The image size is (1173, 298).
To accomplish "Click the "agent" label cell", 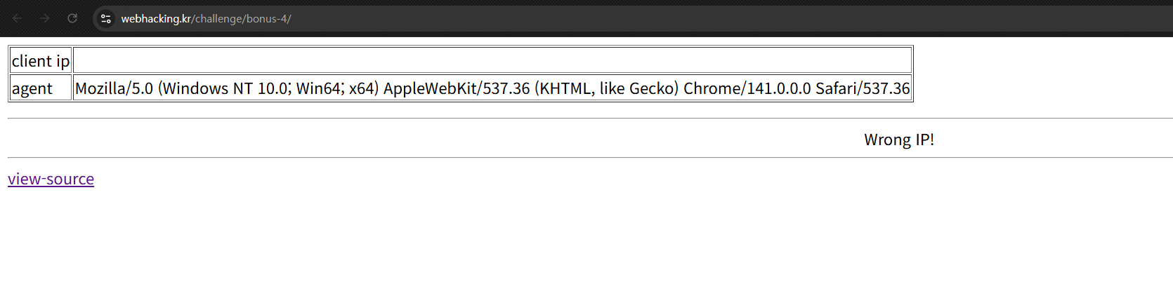I will [x=32, y=88].
